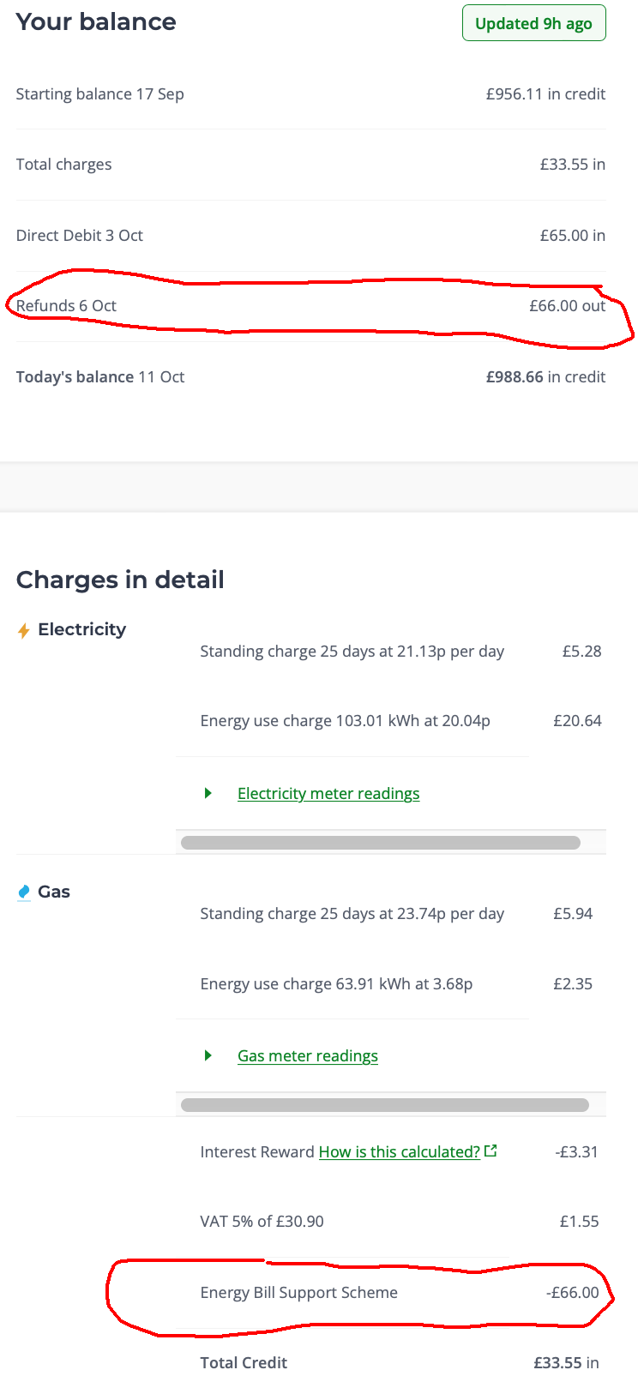Click the Gas section horizontal scrollbar
The image size is (638, 1382).
click(x=384, y=1105)
